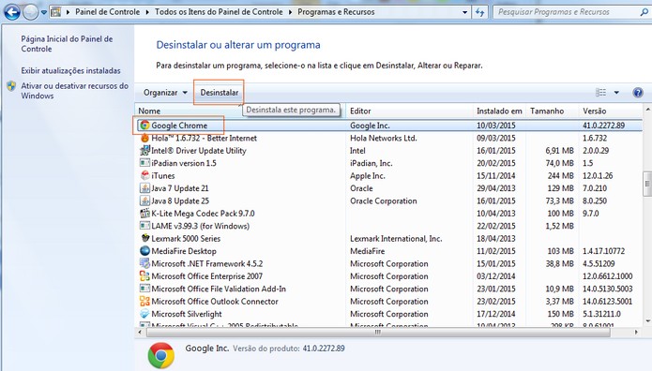Click the LAME v3.99.3 icon
The width and height of the screenshot is (652, 371).
(144, 226)
